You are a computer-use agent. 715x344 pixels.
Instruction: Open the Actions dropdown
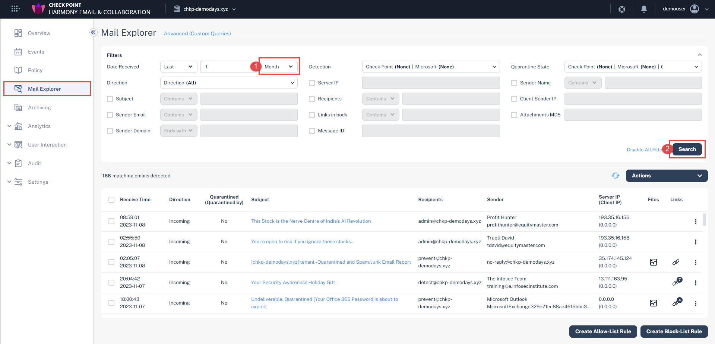tap(667, 176)
